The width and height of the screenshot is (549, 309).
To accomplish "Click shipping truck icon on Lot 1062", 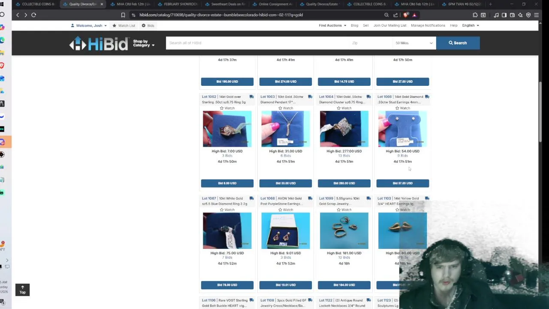I will 251,97.
